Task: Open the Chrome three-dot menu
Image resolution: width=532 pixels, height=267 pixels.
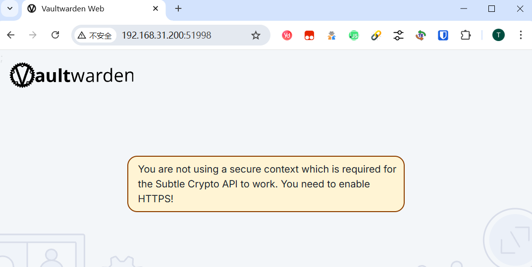Action: [x=521, y=35]
